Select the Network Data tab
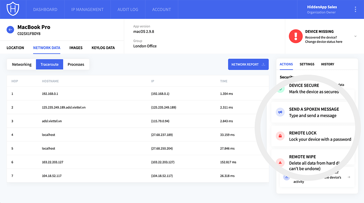The image size is (364, 203). click(x=47, y=48)
